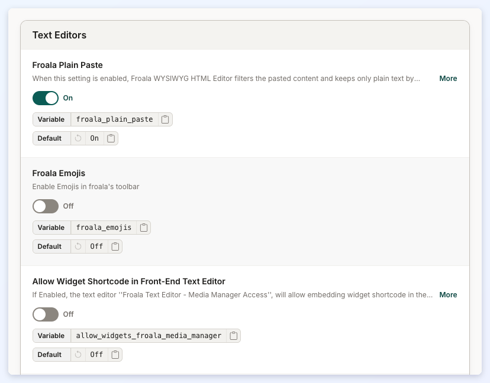The image size is (490, 383).
Task: Select the froala_plain_paste variable text
Action: click(x=114, y=119)
